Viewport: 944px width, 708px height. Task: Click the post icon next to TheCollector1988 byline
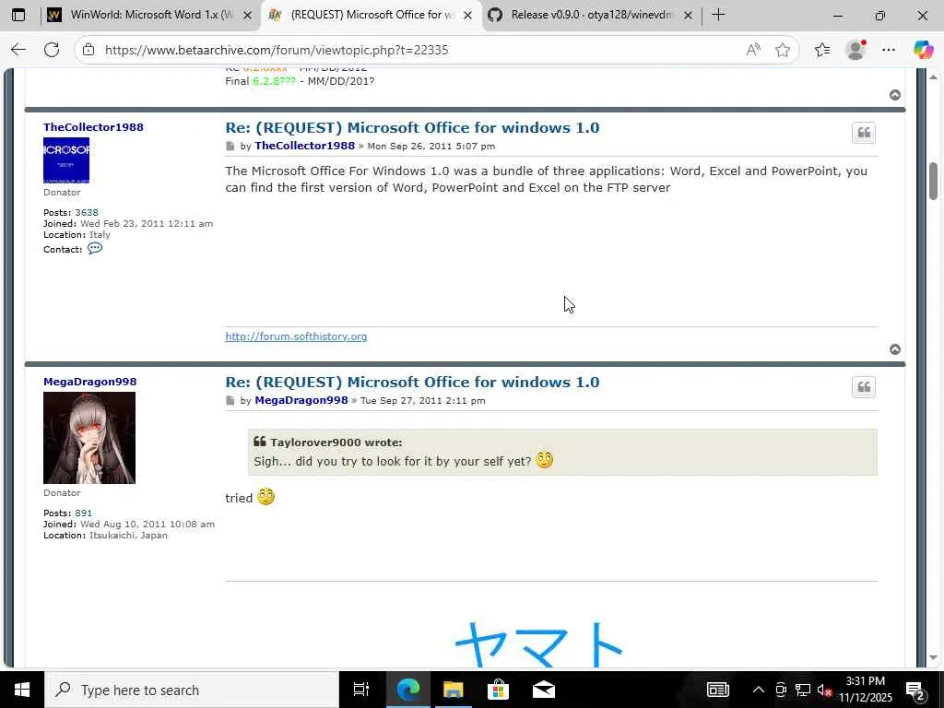pyautogui.click(x=230, y=147)
